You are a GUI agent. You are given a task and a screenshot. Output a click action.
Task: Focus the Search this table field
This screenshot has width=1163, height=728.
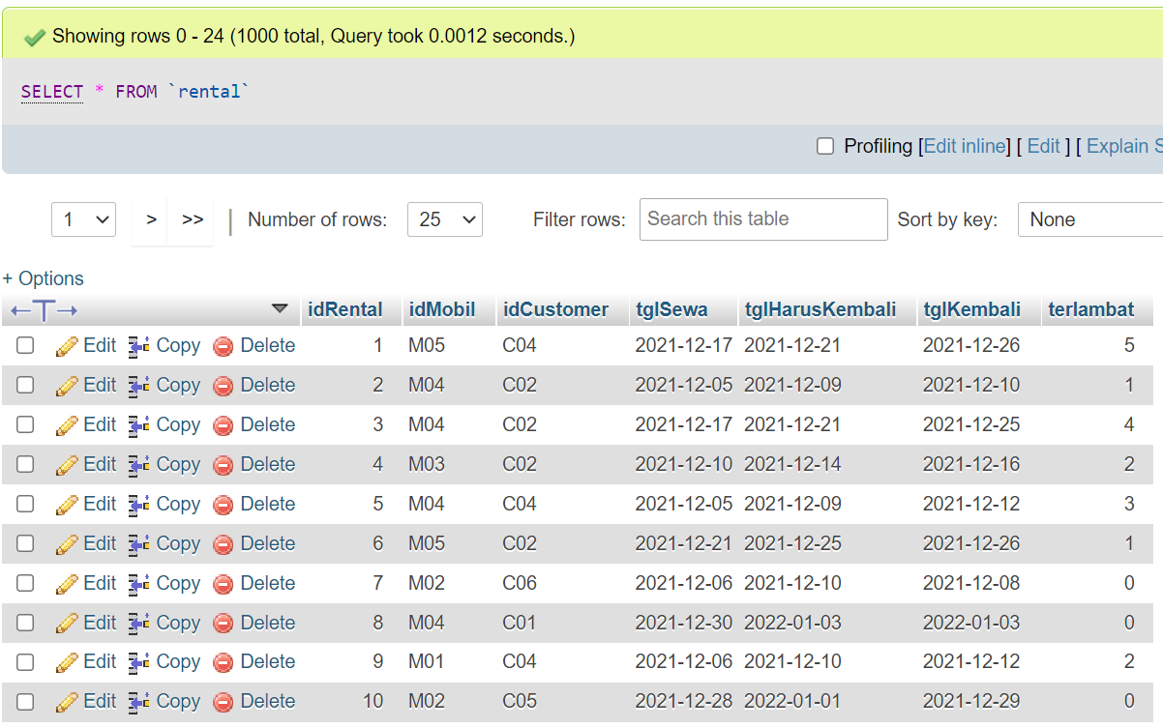click(x=762, y=219)
